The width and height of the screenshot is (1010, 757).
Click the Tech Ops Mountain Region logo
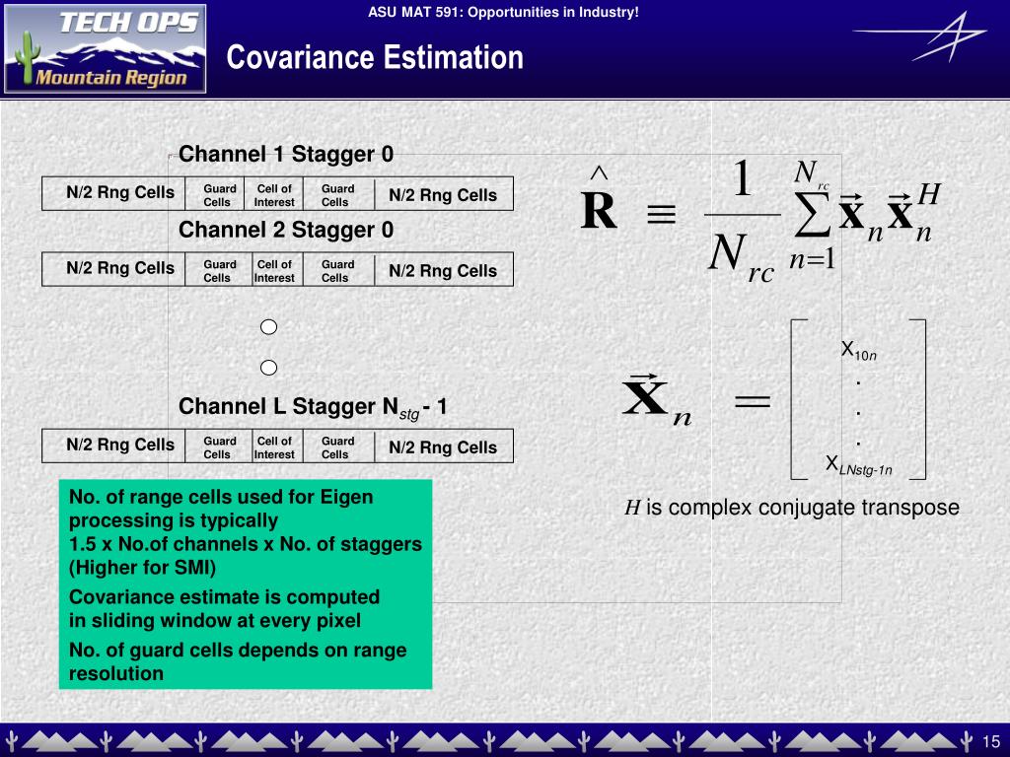(105, 49)
